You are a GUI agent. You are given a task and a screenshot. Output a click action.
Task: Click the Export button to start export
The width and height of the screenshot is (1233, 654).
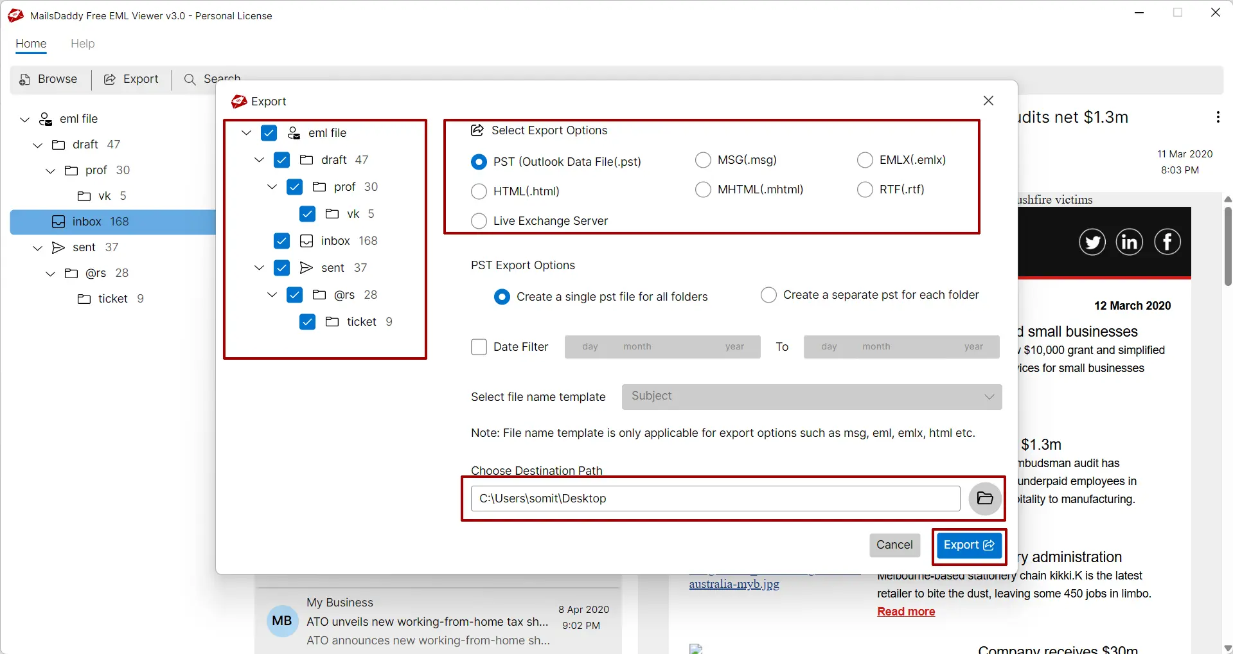pos(968,545)
